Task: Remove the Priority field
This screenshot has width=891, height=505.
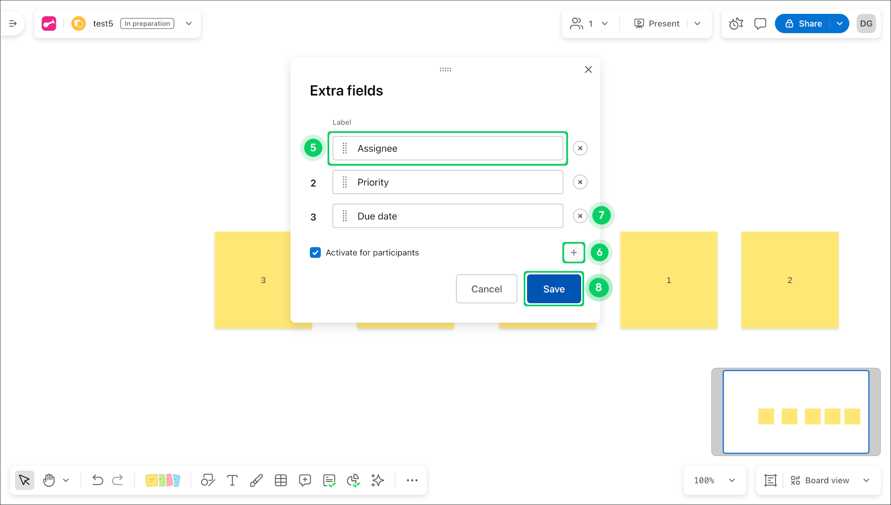Action: coord(580,182)
